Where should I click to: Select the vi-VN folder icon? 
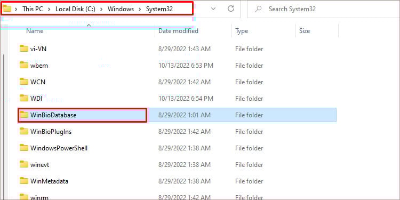pos(23,49)
